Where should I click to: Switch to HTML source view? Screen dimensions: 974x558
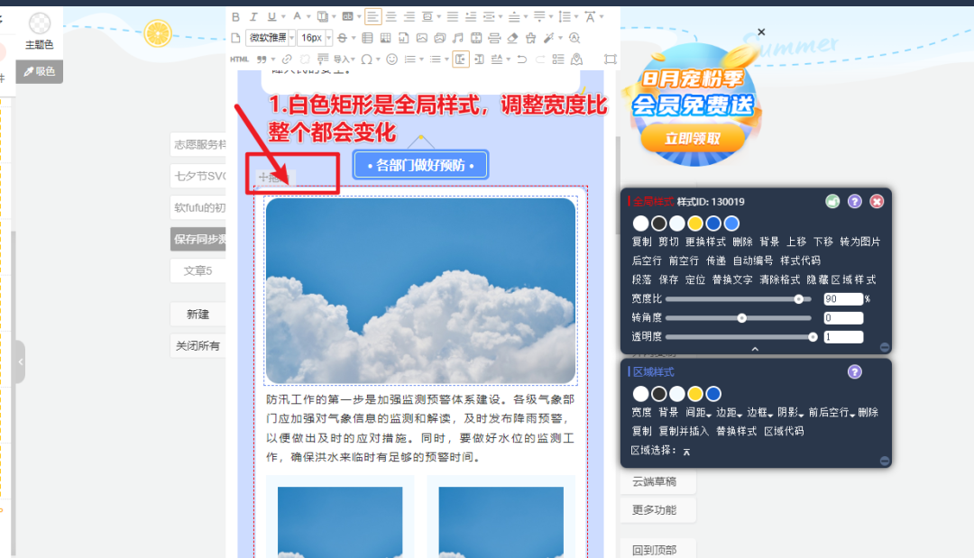[239, 59]
